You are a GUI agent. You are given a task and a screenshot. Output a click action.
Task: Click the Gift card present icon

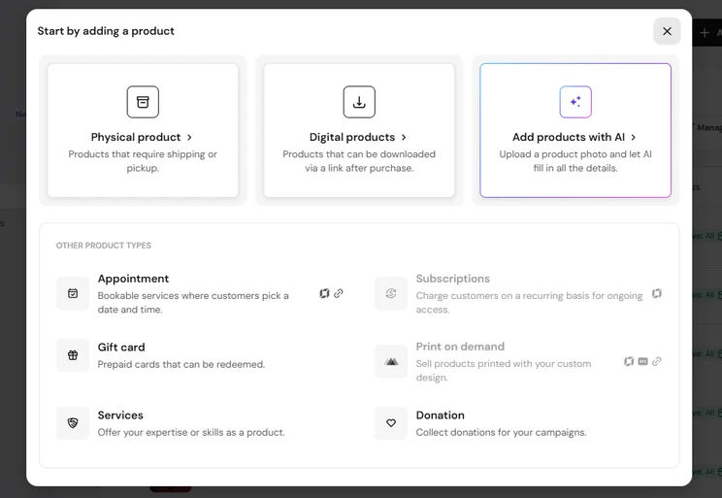(73, 355)
